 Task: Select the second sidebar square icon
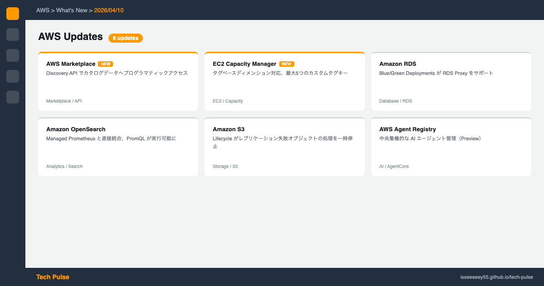13,35
